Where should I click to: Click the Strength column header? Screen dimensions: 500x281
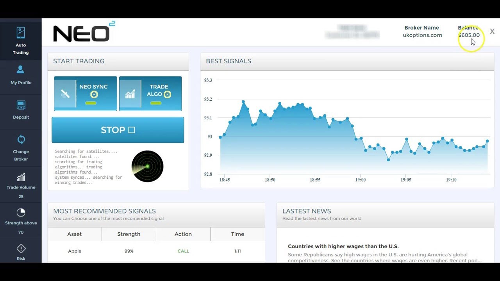[129, 234]
